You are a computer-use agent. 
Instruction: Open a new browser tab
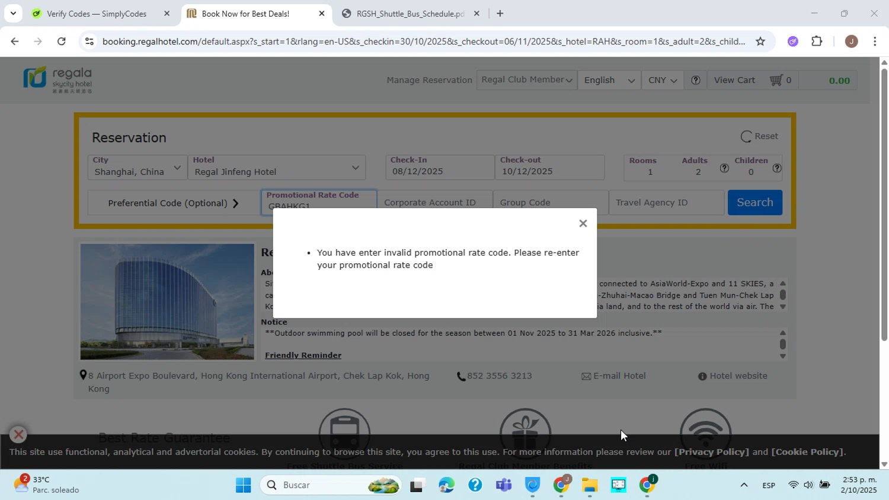[x=500, y=13]
